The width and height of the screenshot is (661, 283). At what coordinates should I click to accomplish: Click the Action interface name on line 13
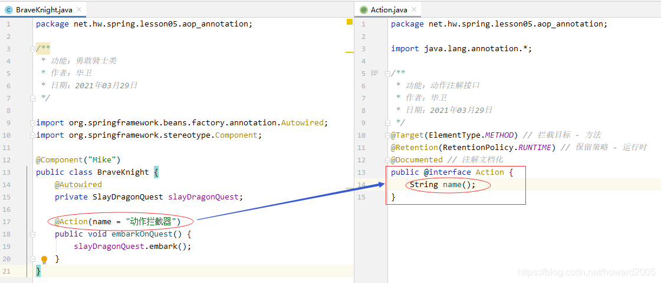tap(490, 172)
